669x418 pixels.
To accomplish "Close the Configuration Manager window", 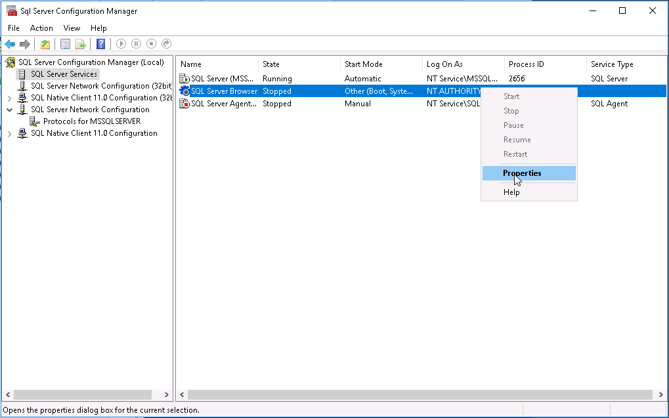I will coord(653,11).
